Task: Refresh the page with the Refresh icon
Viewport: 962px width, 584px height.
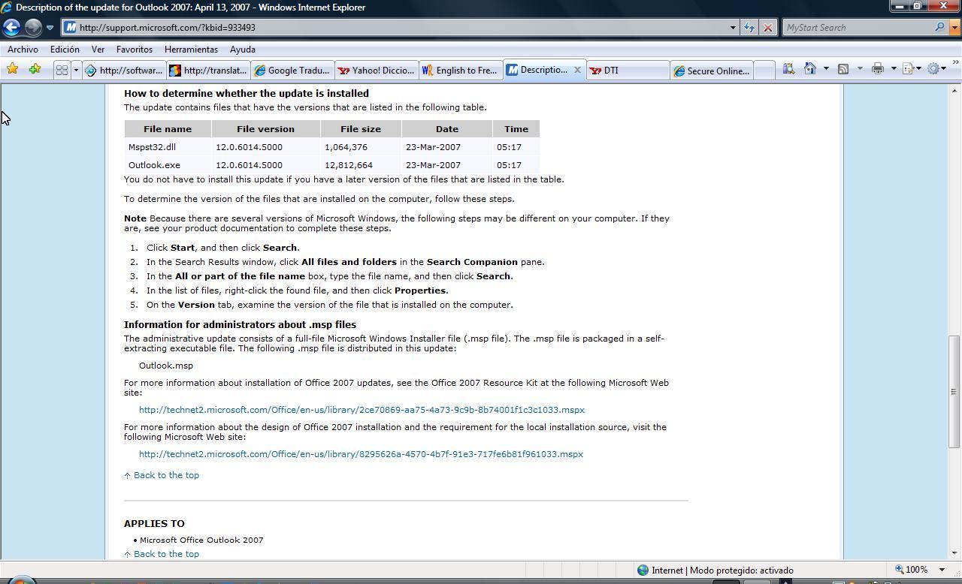Action: [749, 28]
